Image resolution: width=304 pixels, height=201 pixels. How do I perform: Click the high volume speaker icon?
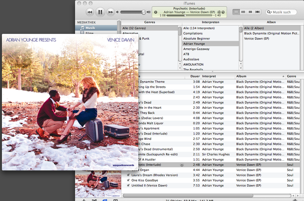pyautogui.click(x=149, y=12)
